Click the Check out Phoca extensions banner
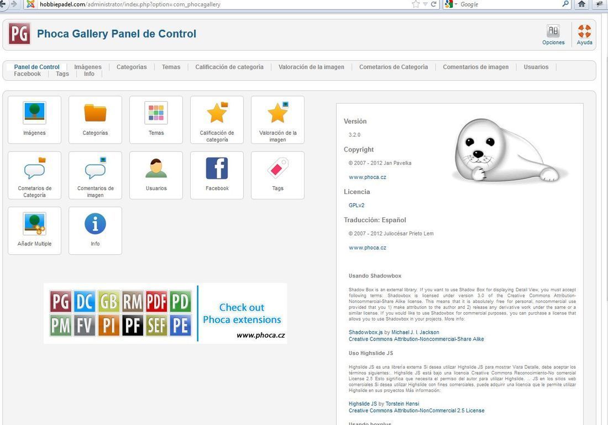Viewport: 608px width, 425px height. 166,313
